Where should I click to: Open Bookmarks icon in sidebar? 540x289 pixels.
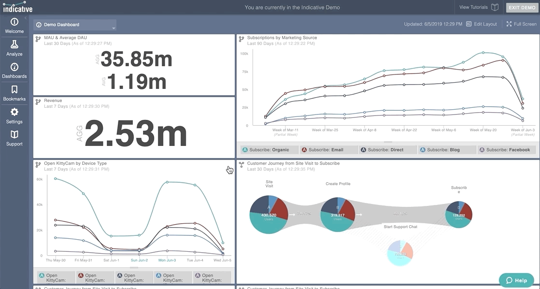coord(14,89)
